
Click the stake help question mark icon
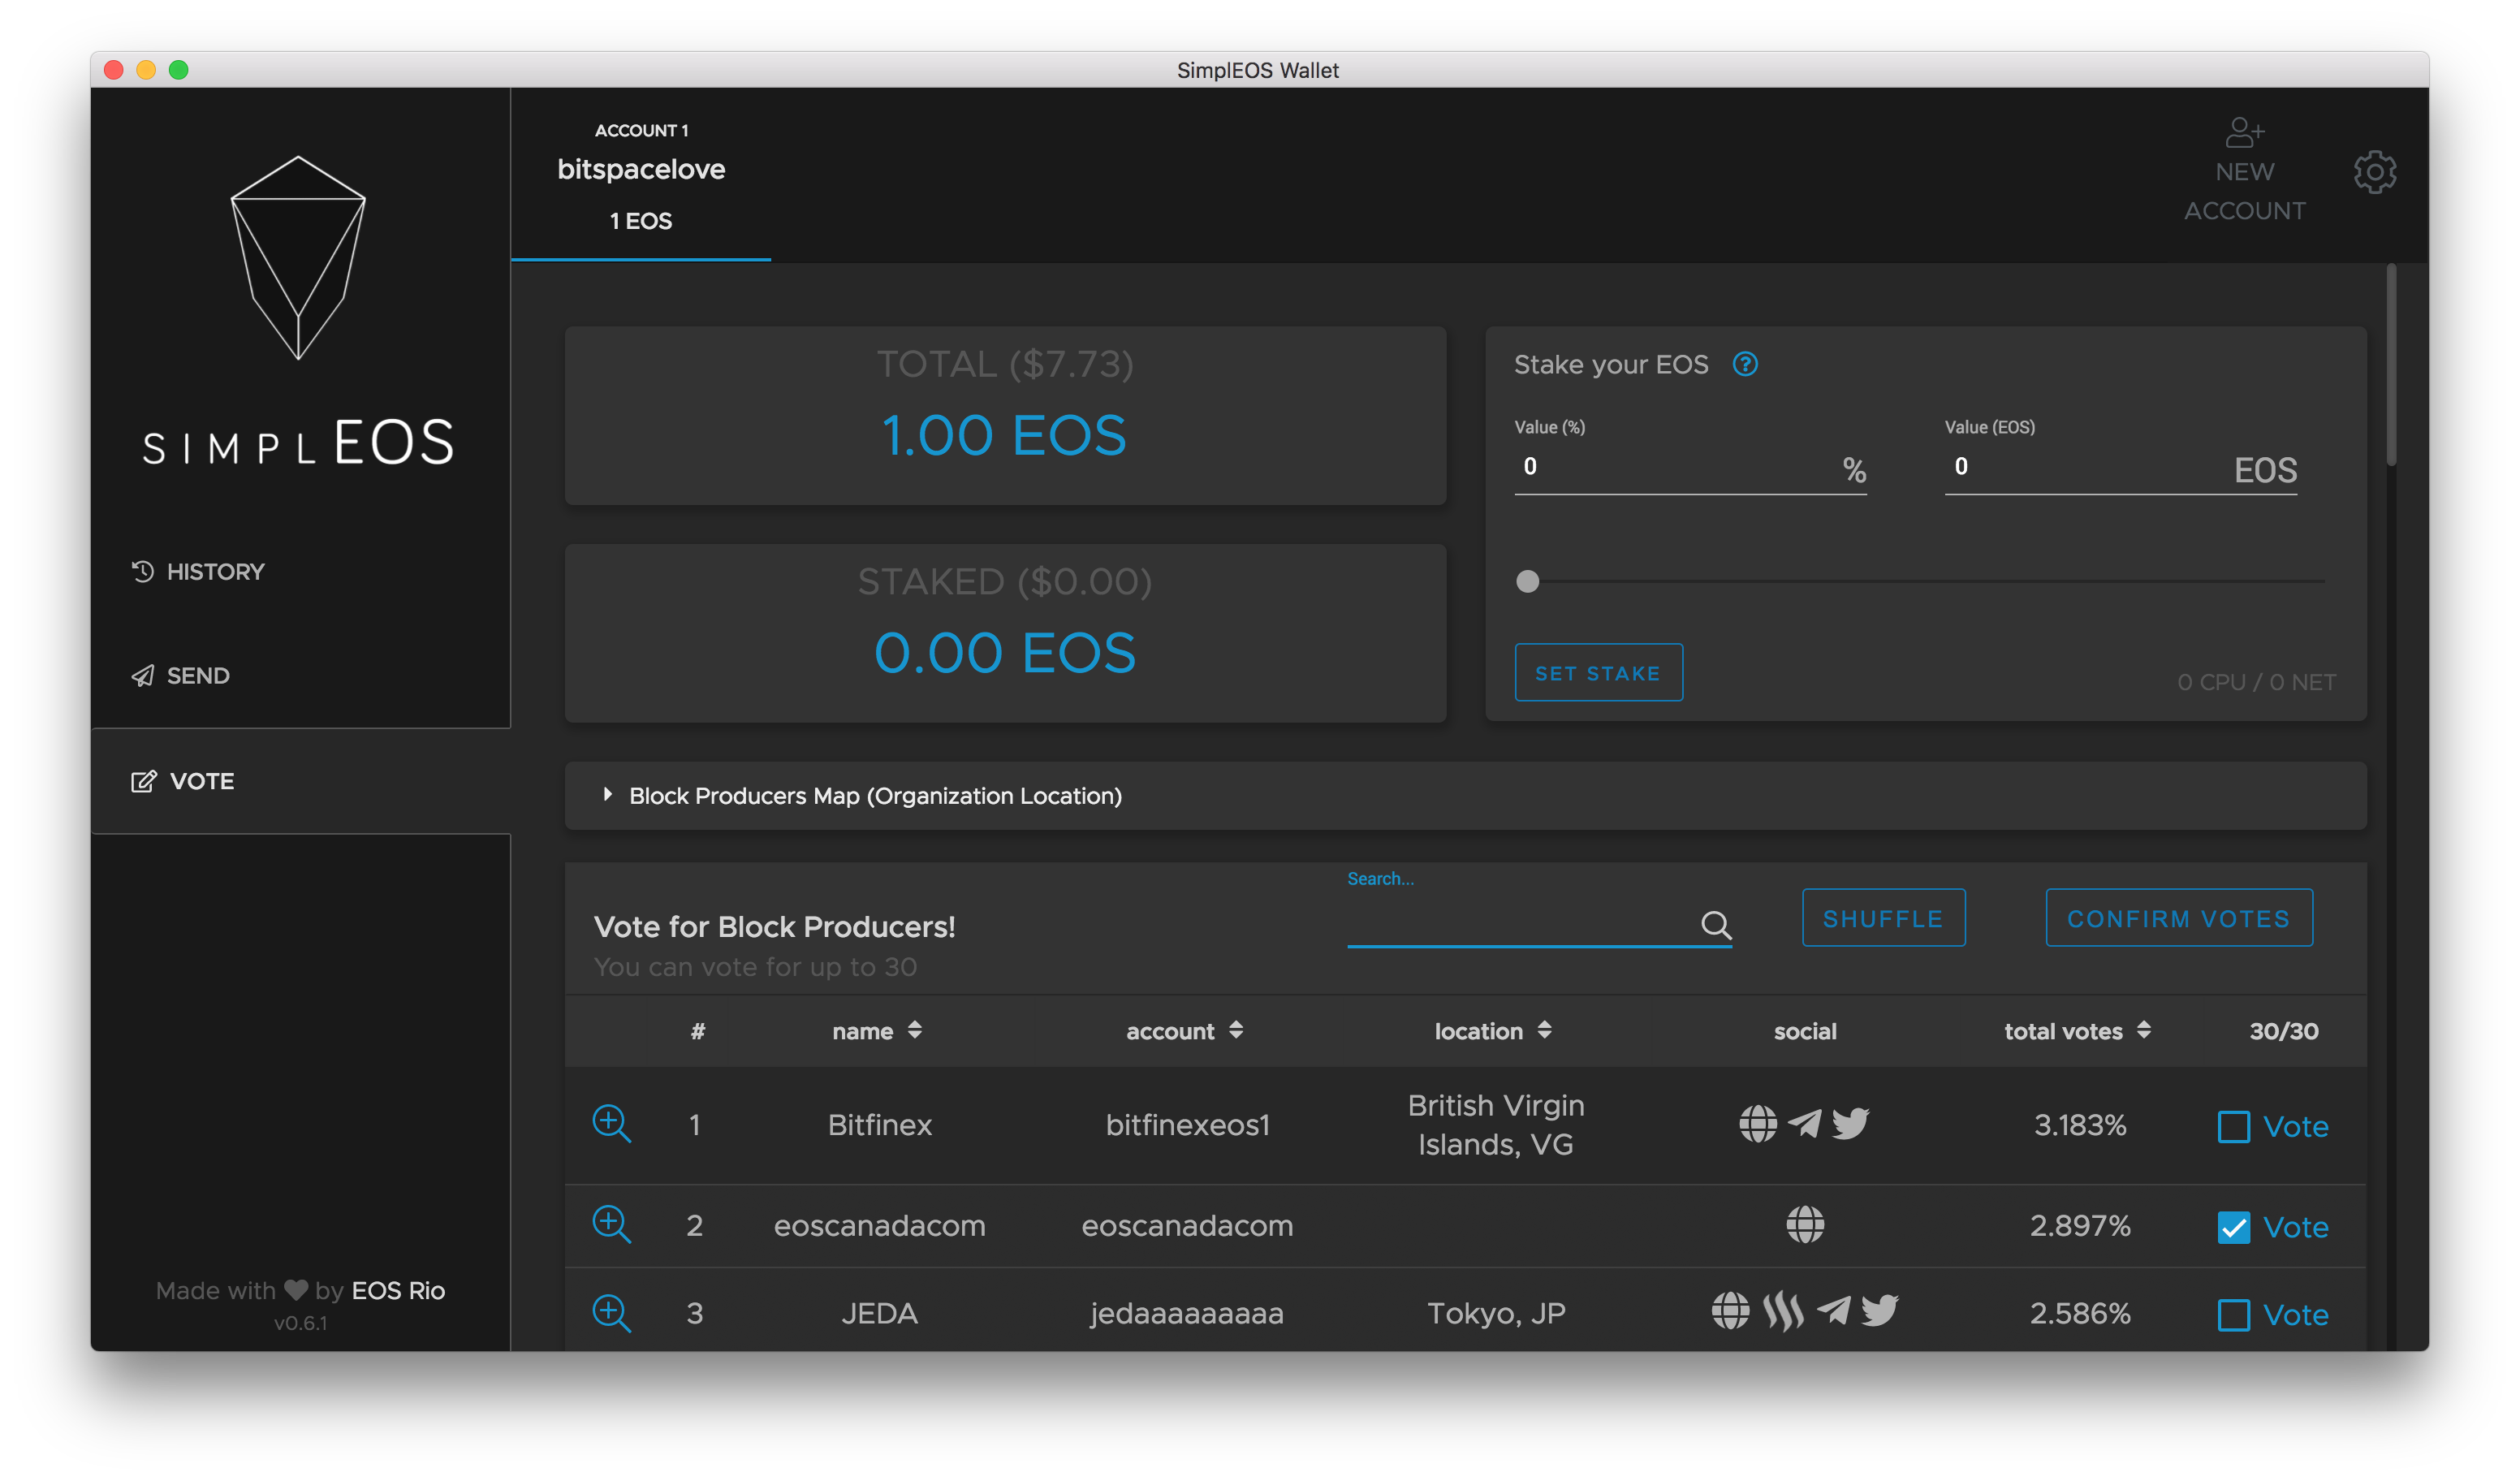tap(1745, 364)
